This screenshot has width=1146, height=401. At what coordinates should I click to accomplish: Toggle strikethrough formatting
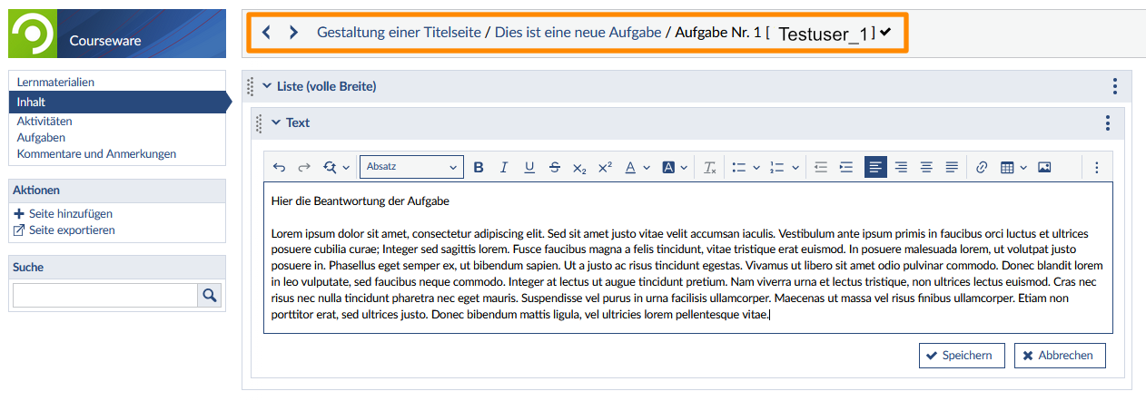[x=555, y=168]
